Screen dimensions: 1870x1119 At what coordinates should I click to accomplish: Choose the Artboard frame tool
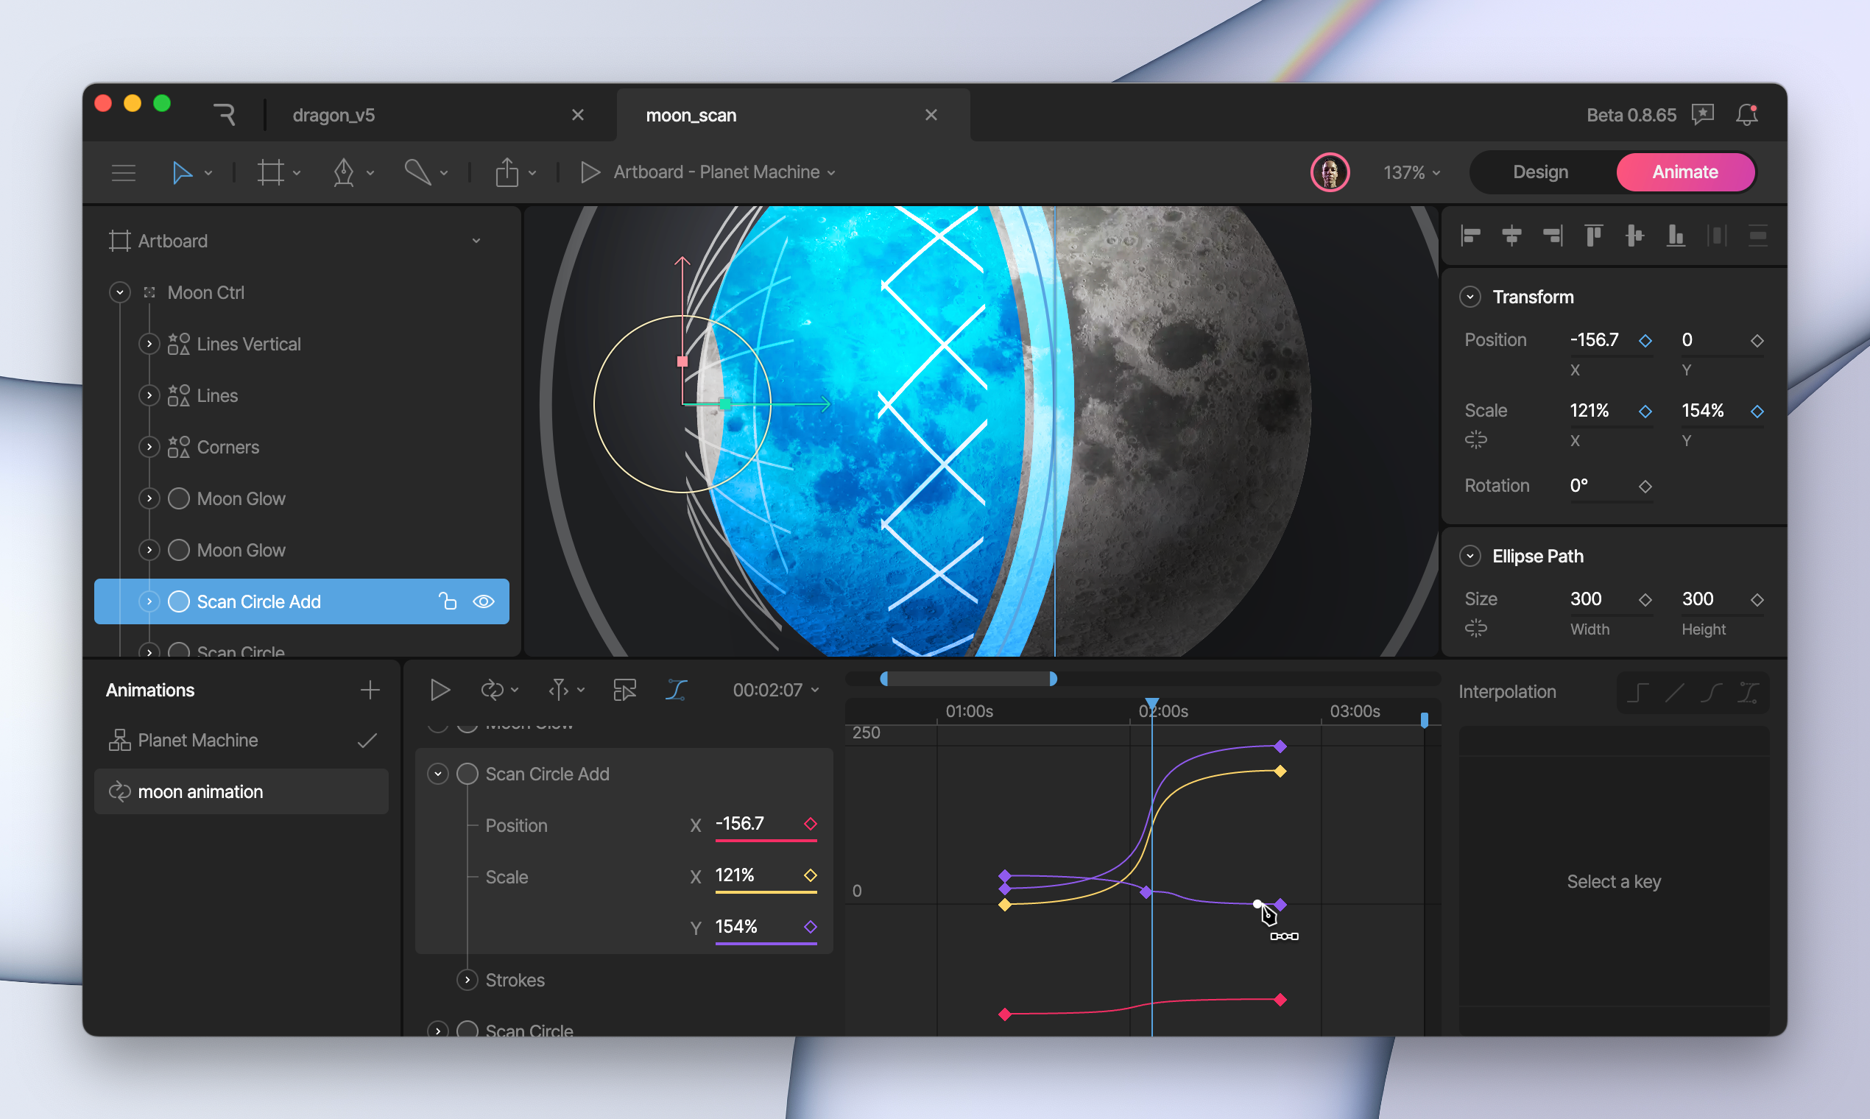(271, 173)
